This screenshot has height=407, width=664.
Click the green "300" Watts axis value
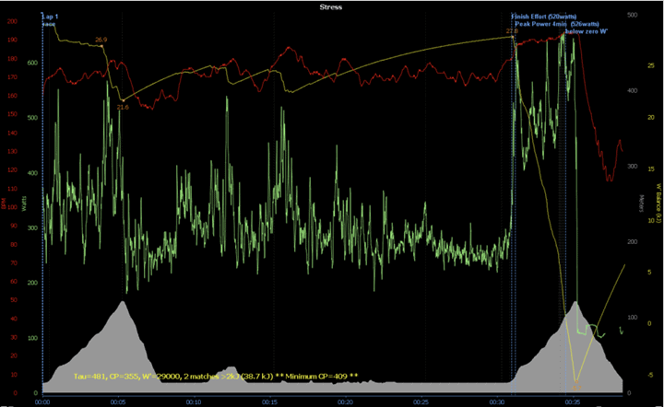[x=32, y=227]
